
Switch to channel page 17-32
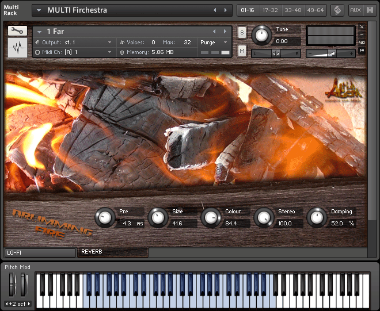270,10
